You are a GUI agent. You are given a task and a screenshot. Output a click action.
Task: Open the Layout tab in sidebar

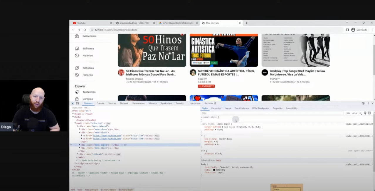click(228, 108)
